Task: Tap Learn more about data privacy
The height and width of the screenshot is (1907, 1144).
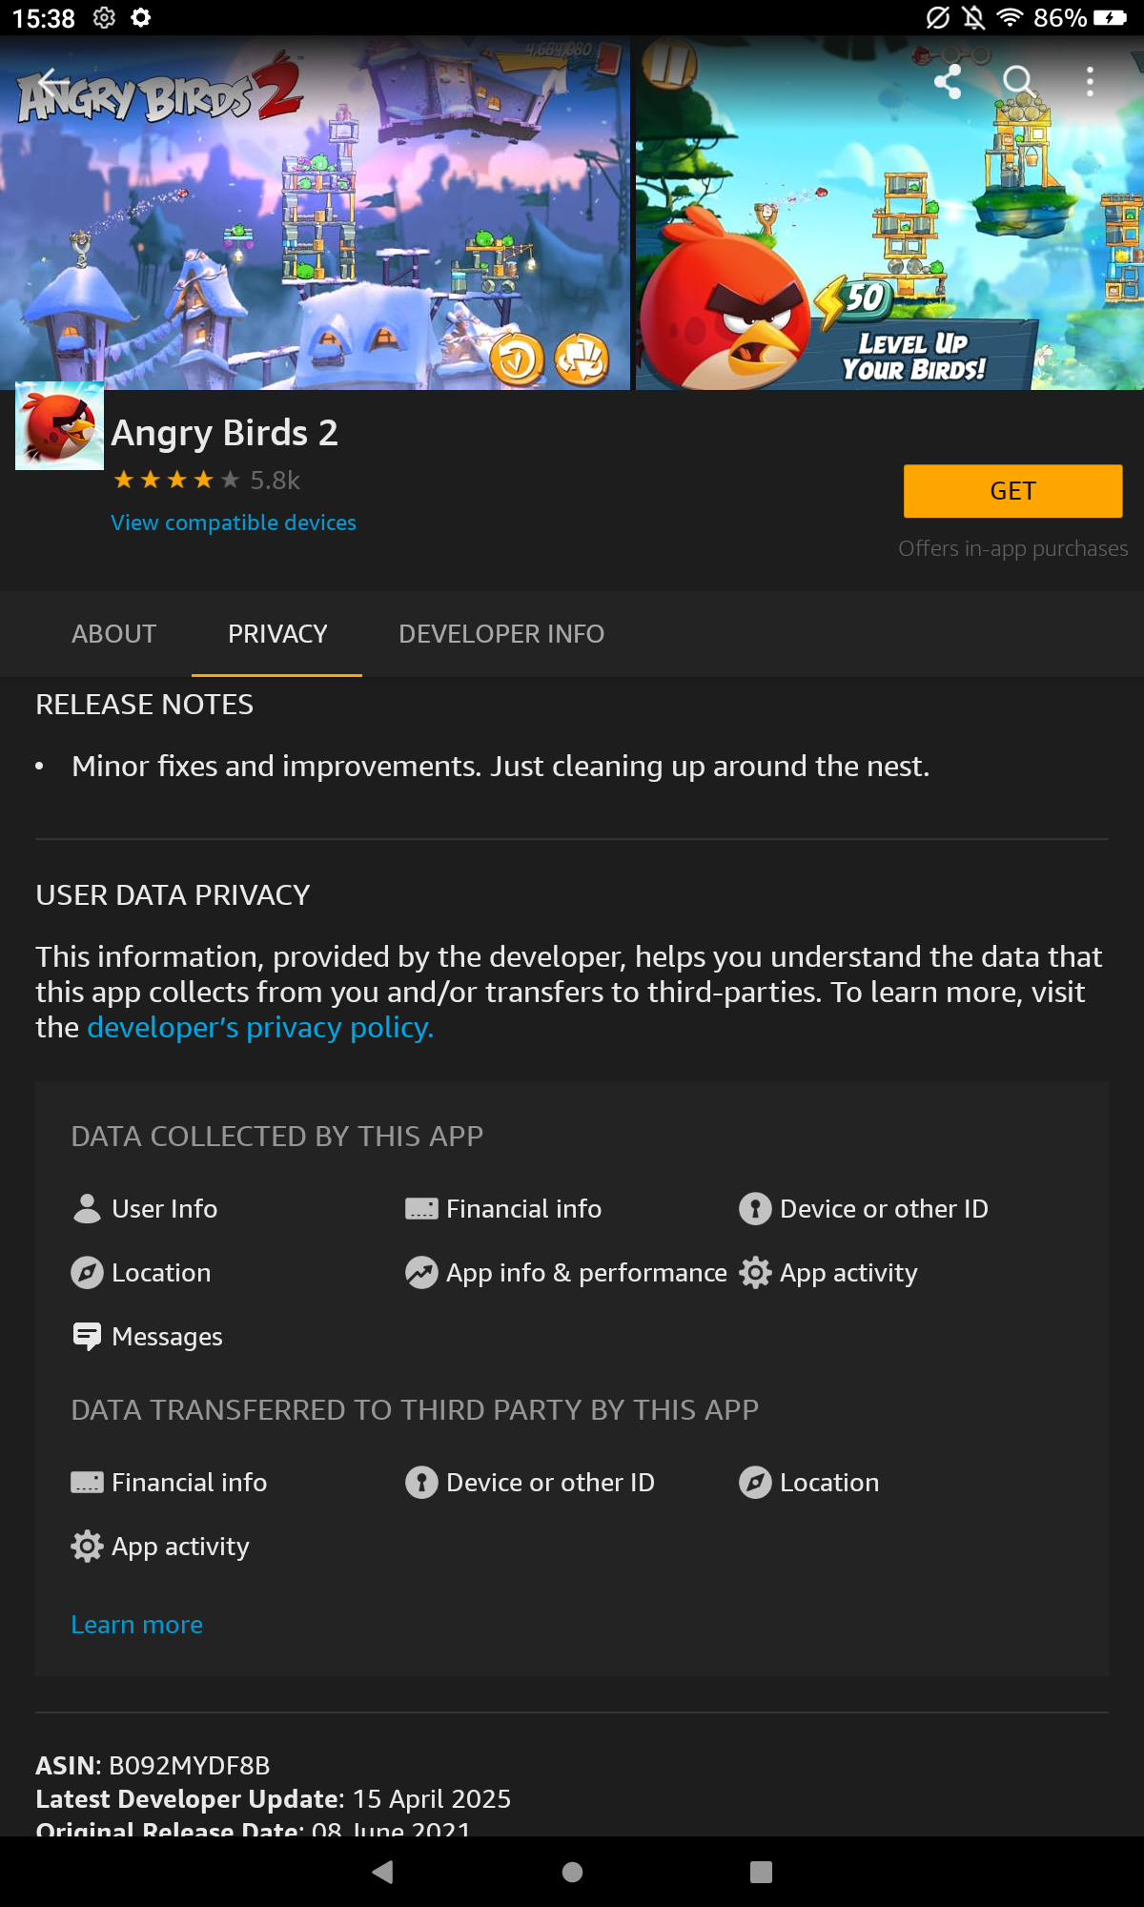Action: (x=136, y=1624)
